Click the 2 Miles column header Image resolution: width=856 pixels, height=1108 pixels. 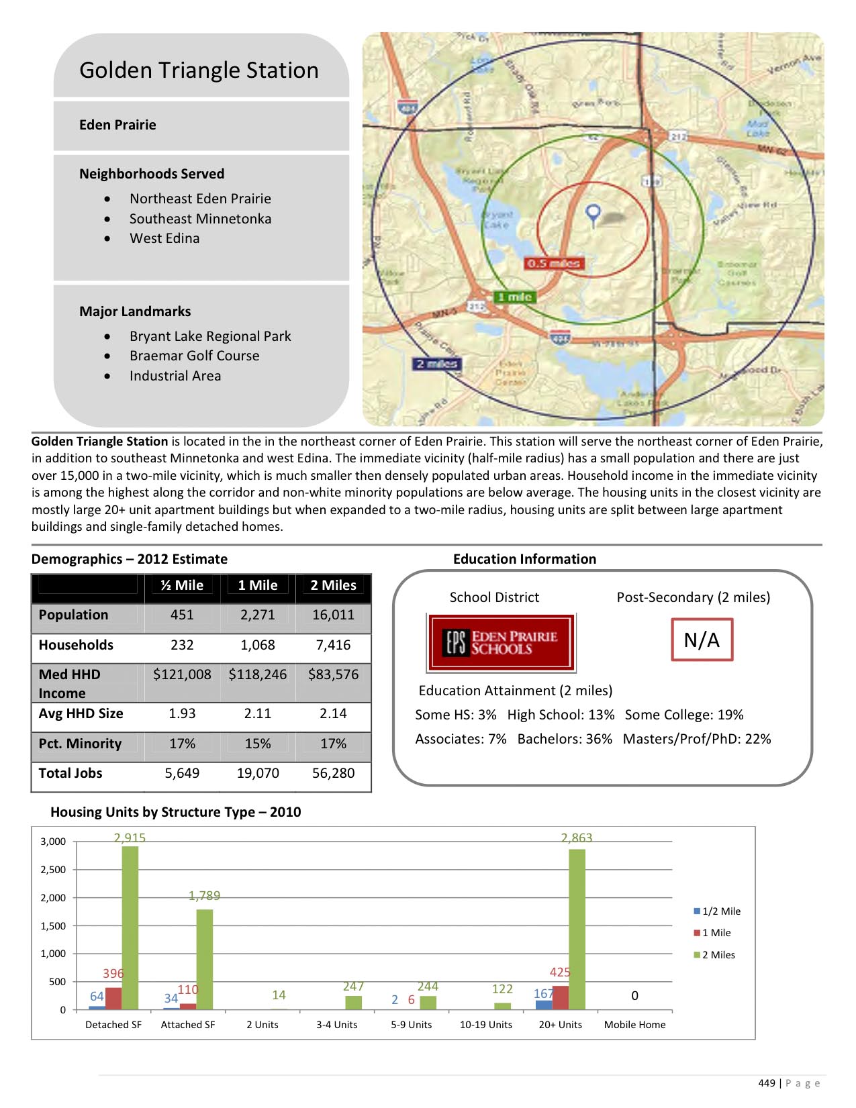(333, 585)
